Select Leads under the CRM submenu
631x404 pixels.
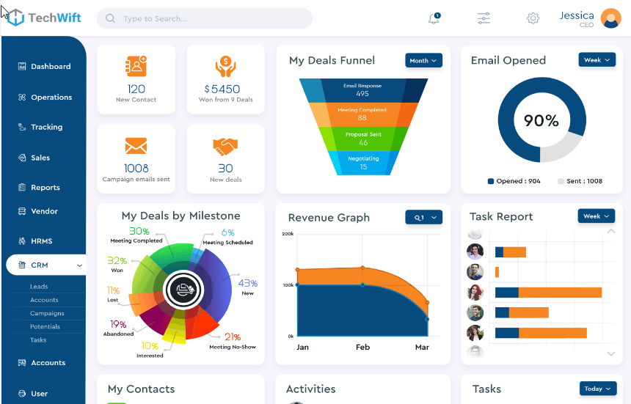(x=39, y=287)
